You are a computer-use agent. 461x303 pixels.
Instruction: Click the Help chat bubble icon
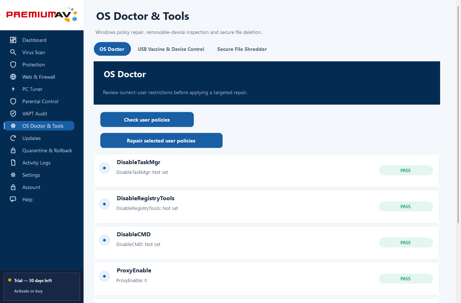pyautogui.click(x=13, y=199)
